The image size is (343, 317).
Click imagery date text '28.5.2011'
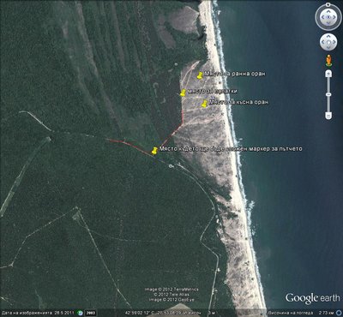point(65,313)
